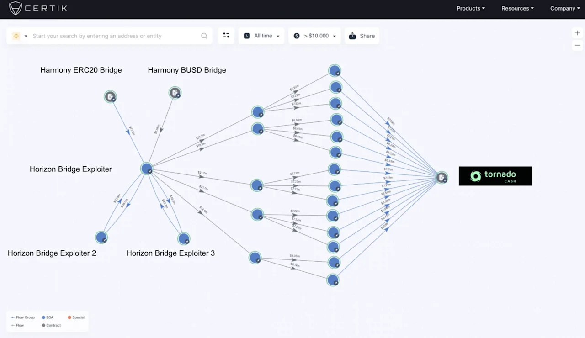585x338 pixels.
Task: Click the Harmony ERC20 Bridge label
Action: tap(81, 70)
